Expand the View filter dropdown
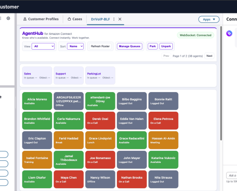The image size is (237, 191). click(43, 46)
